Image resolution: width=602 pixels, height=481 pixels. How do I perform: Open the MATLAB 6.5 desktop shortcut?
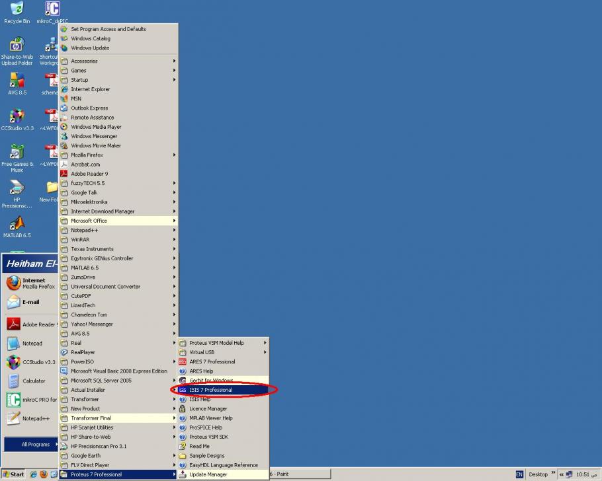pos(17,227)
